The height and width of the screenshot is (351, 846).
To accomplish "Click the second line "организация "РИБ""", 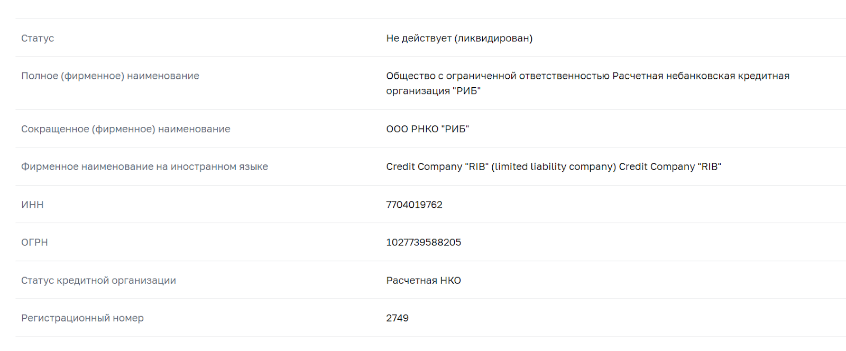I will 433,91.
